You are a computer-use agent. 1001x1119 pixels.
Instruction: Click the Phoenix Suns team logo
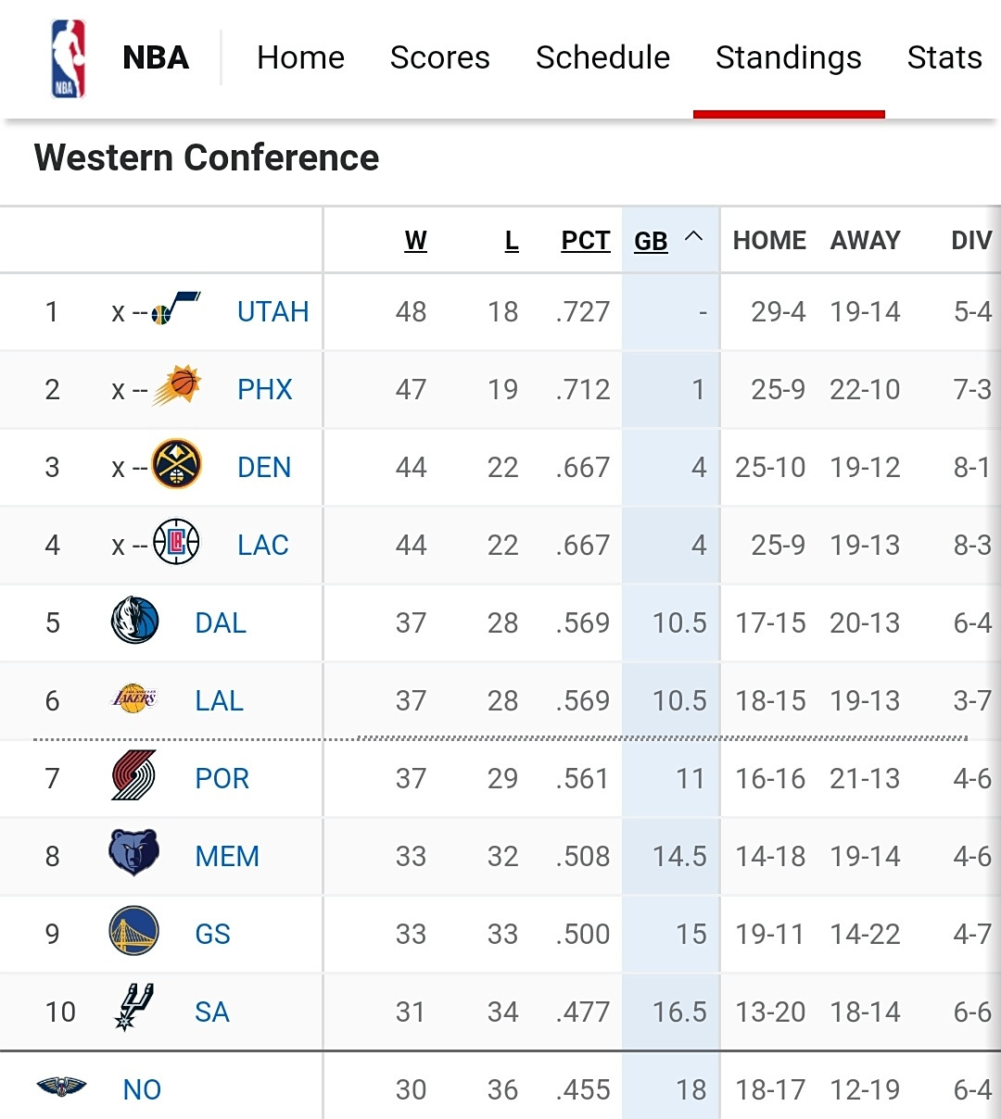[176, 386]
